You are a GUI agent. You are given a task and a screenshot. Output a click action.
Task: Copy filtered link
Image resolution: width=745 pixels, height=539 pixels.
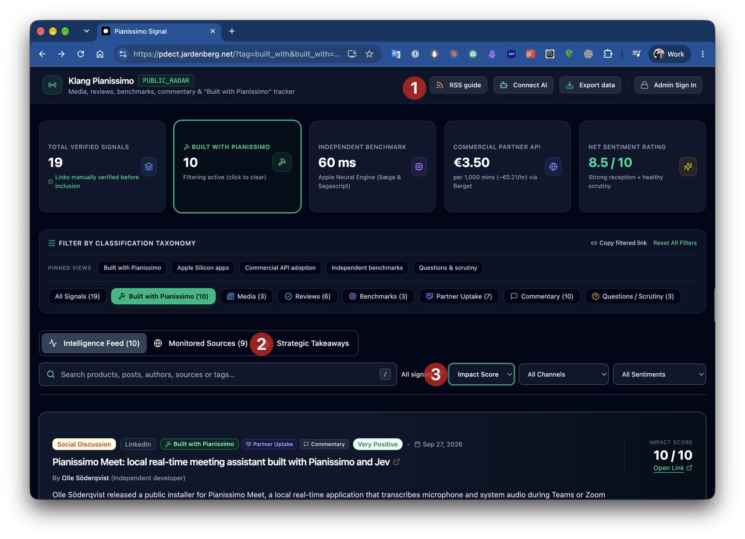tap(619, 243)
